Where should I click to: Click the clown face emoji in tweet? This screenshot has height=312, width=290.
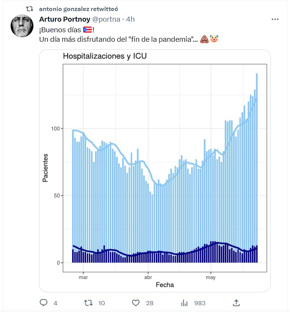214,39
